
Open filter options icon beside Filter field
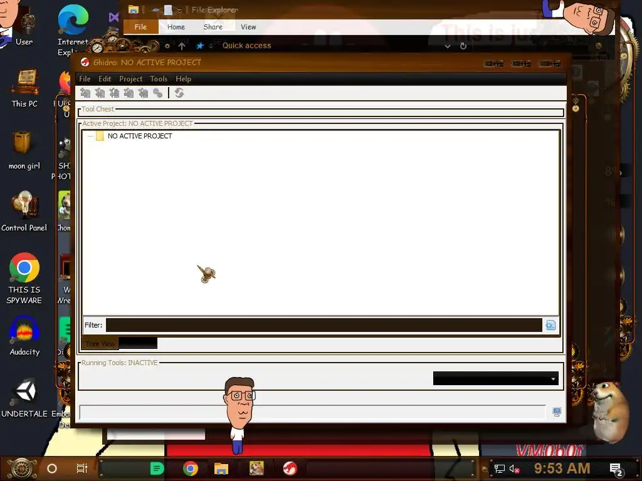[x=550, y=325]
